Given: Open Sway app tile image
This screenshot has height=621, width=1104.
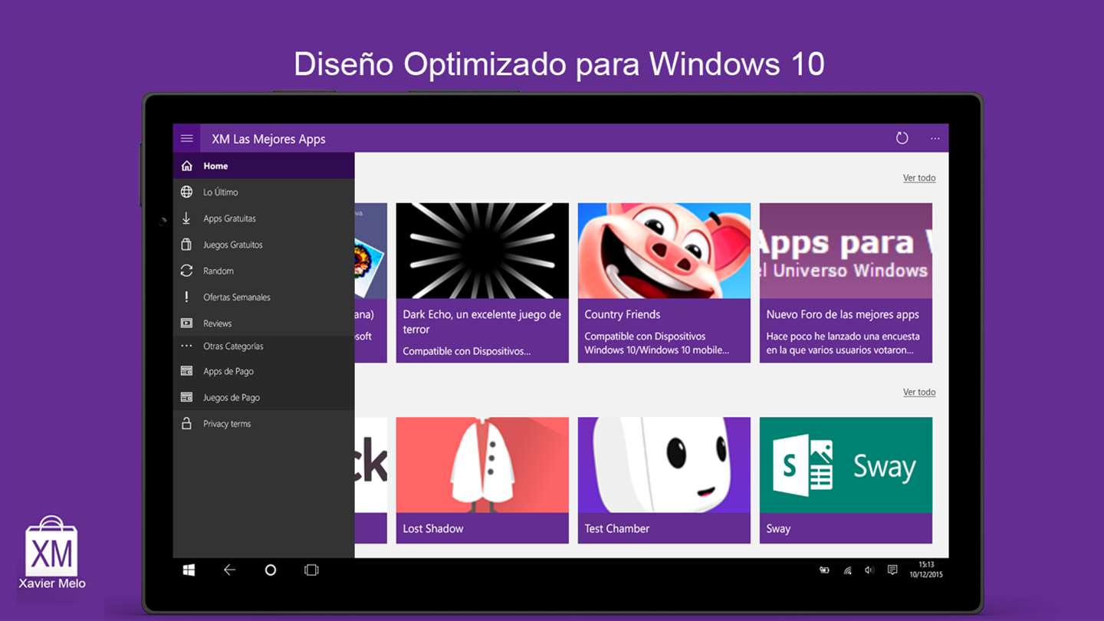Looking at the screenshot, I should point(846,465).
